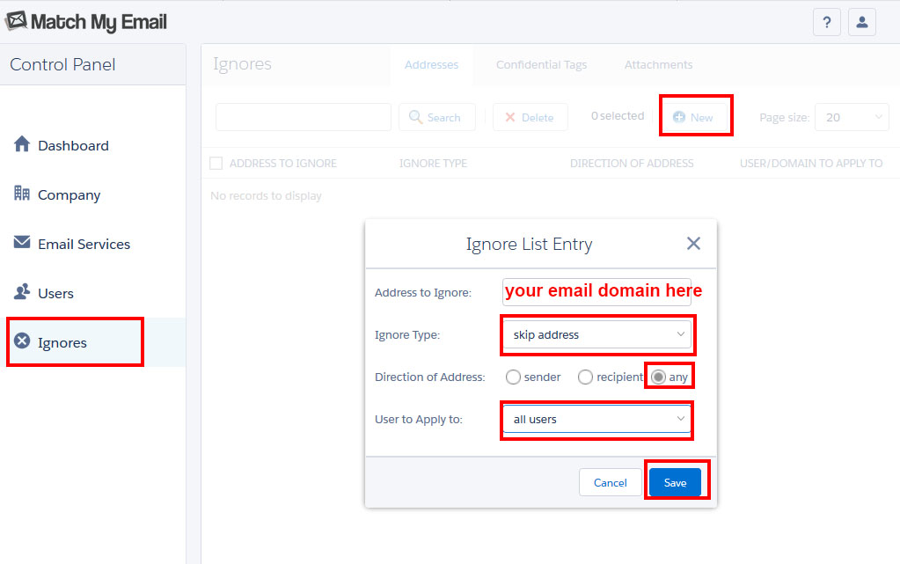Switch to the Confidential Tags tab
Viewport: 900px width, 564px height.
click(x=541, y=65)
